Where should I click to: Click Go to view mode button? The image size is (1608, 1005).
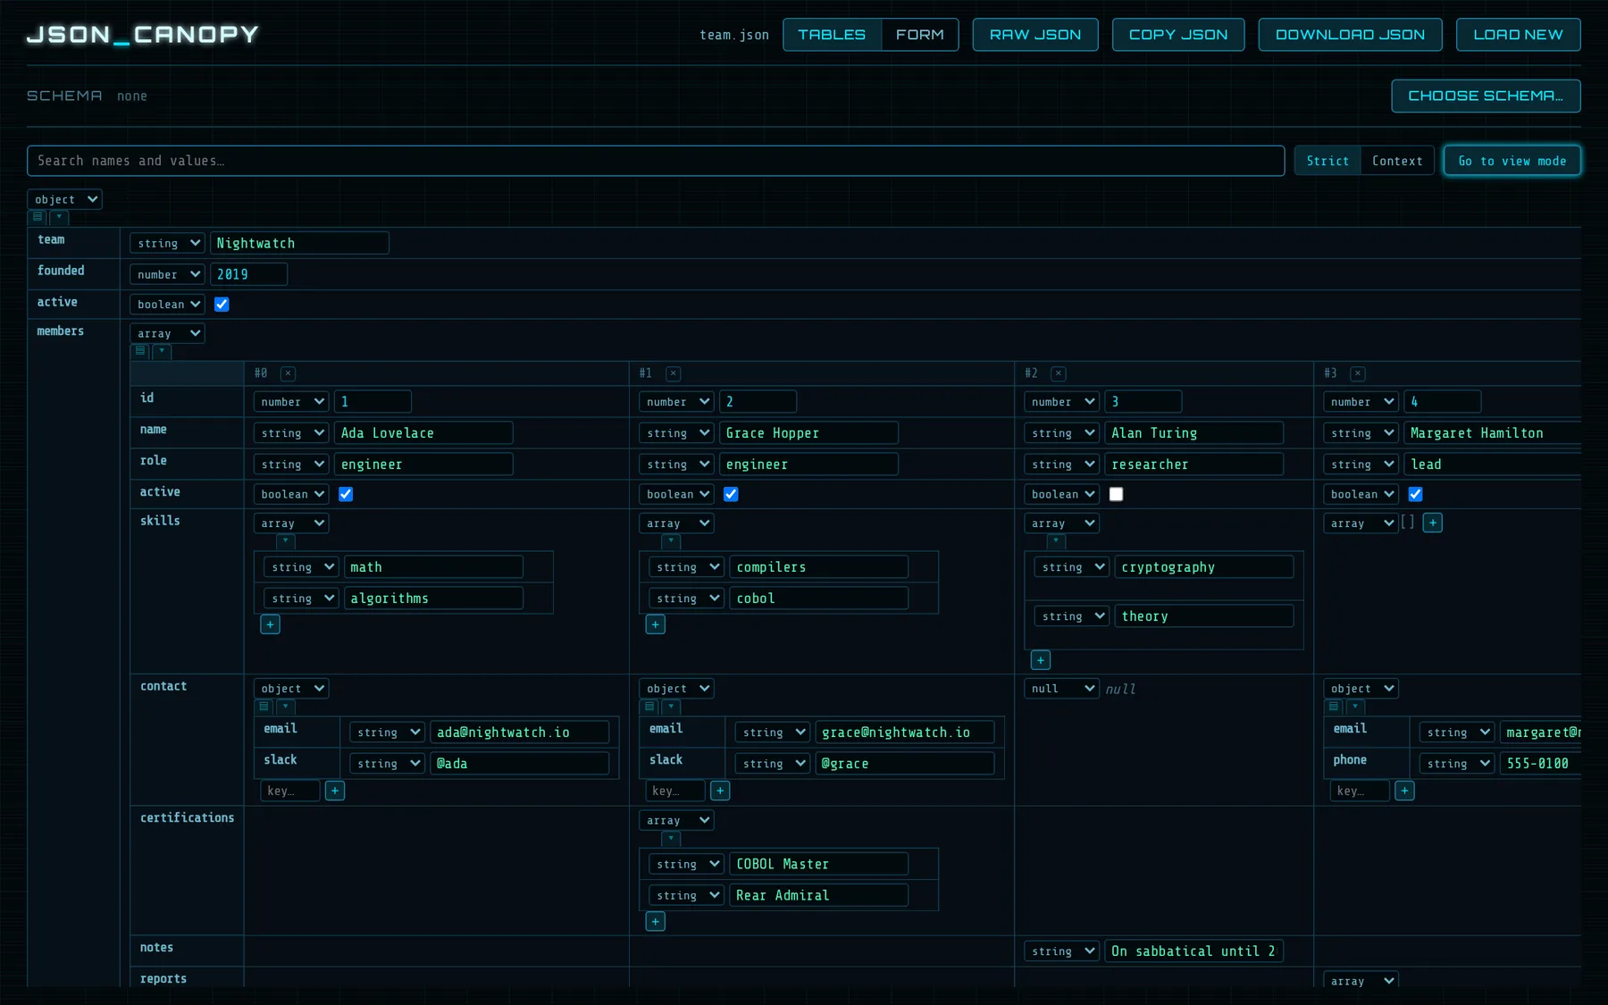1512,161
